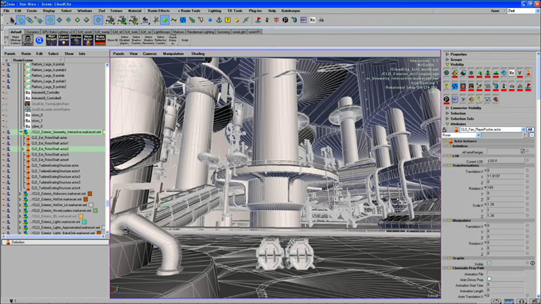Click the All button beside actor name
The height and width of the screenshot is (304, 541).
(x=530, y=129)
